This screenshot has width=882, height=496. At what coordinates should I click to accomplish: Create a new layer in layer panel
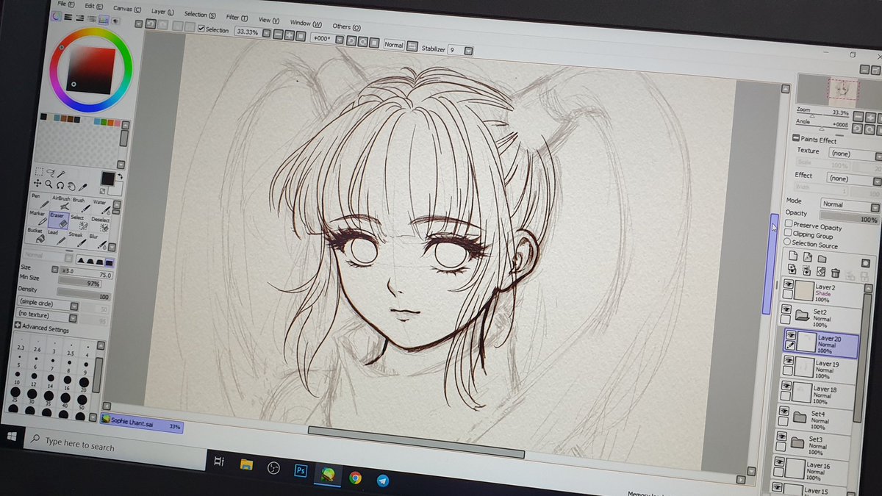[x=793, y=257]
